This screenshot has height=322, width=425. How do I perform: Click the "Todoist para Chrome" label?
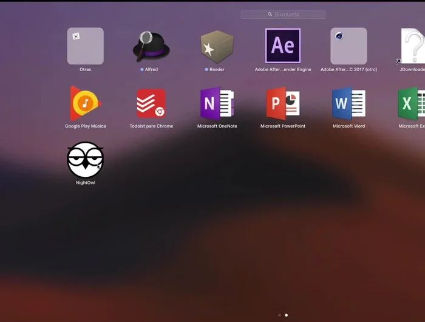coord(151,126)
